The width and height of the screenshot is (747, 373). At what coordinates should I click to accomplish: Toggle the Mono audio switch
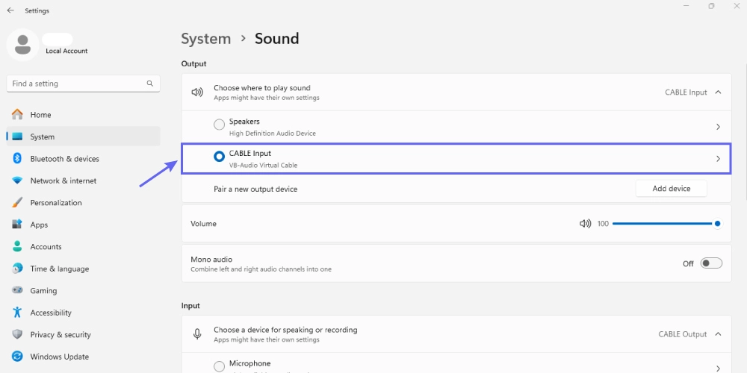coord(711,263)
